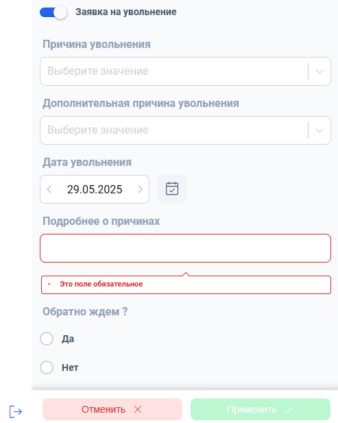Screen dimensions: 338x423
Task: Go to previous date with left arrow
Action: pos(49,189)
